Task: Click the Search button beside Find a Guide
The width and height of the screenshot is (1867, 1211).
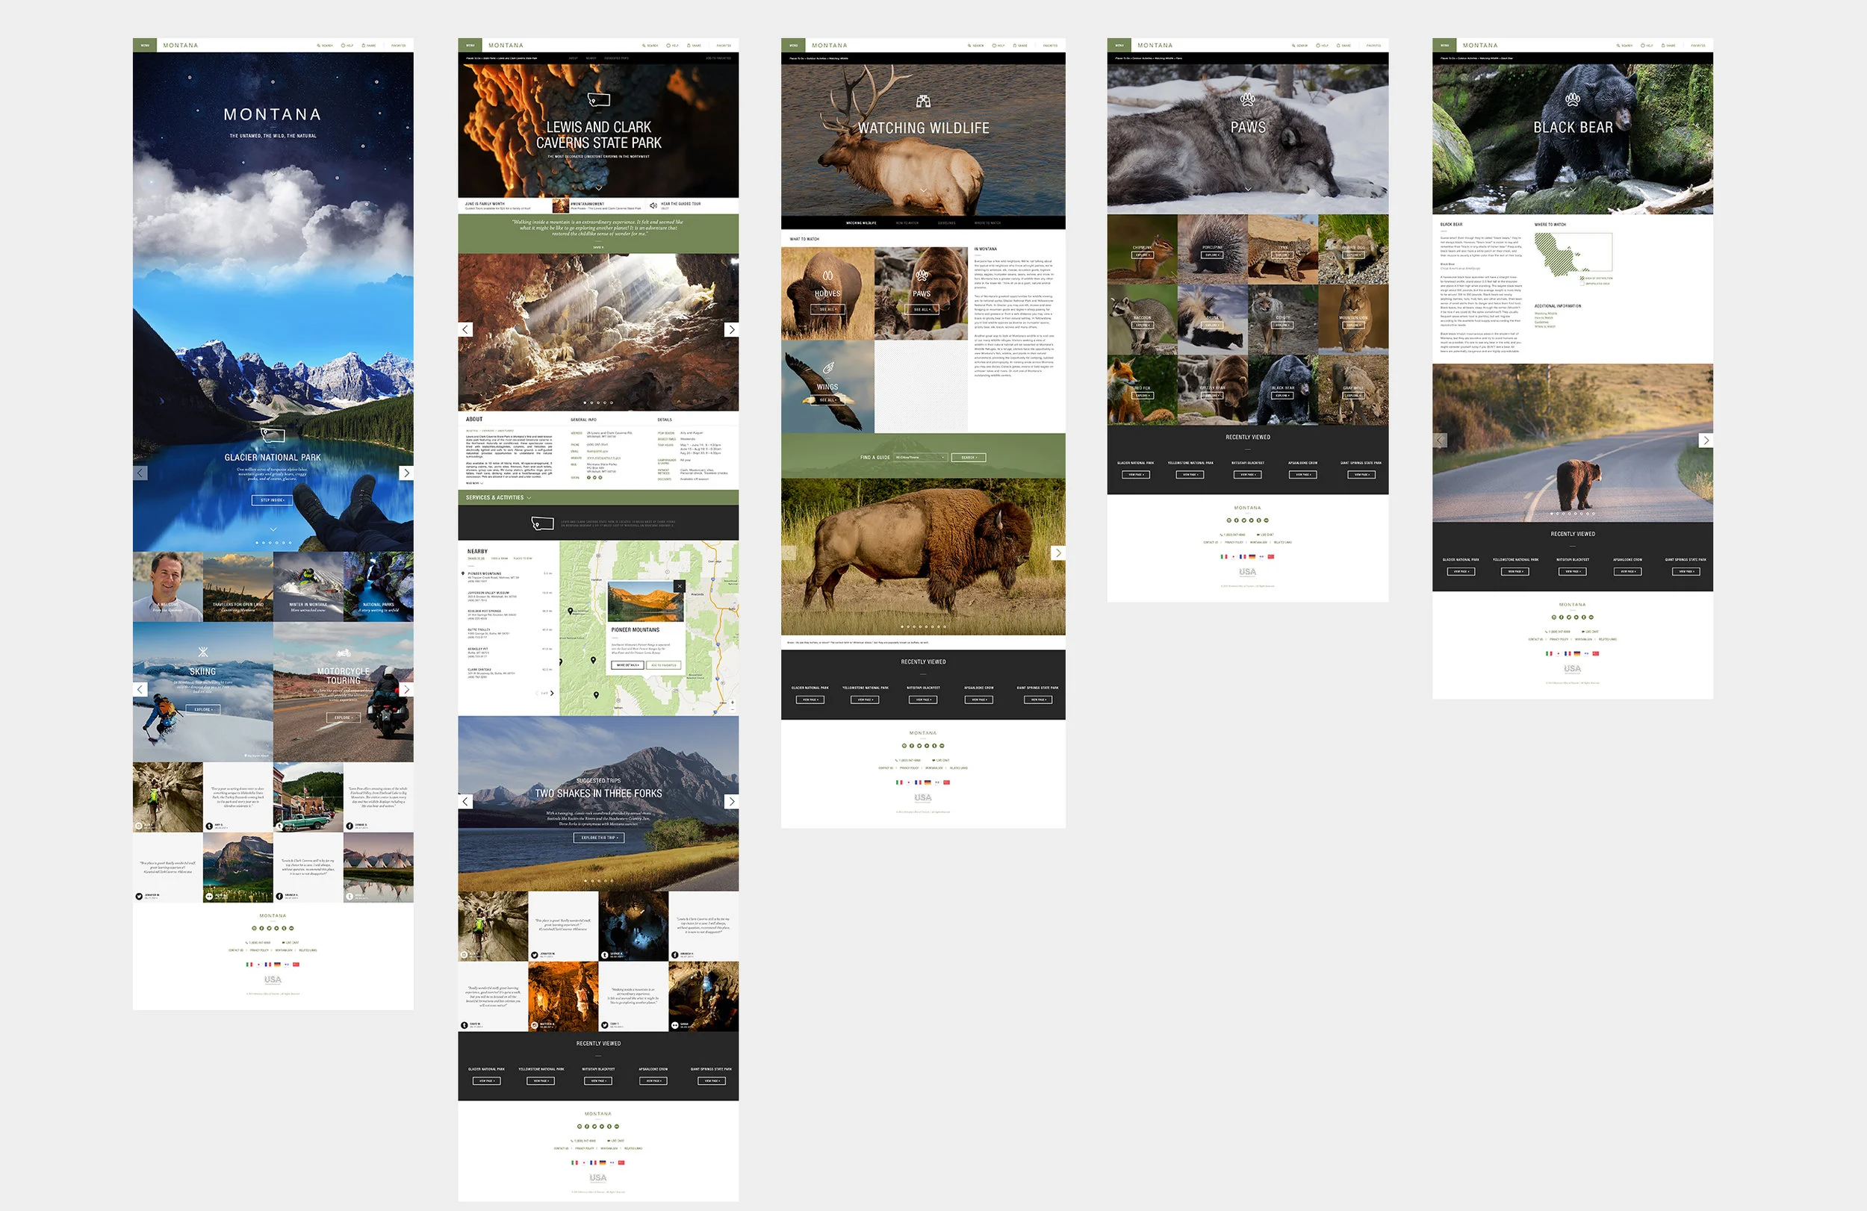Action: click(x=968, y=457)
